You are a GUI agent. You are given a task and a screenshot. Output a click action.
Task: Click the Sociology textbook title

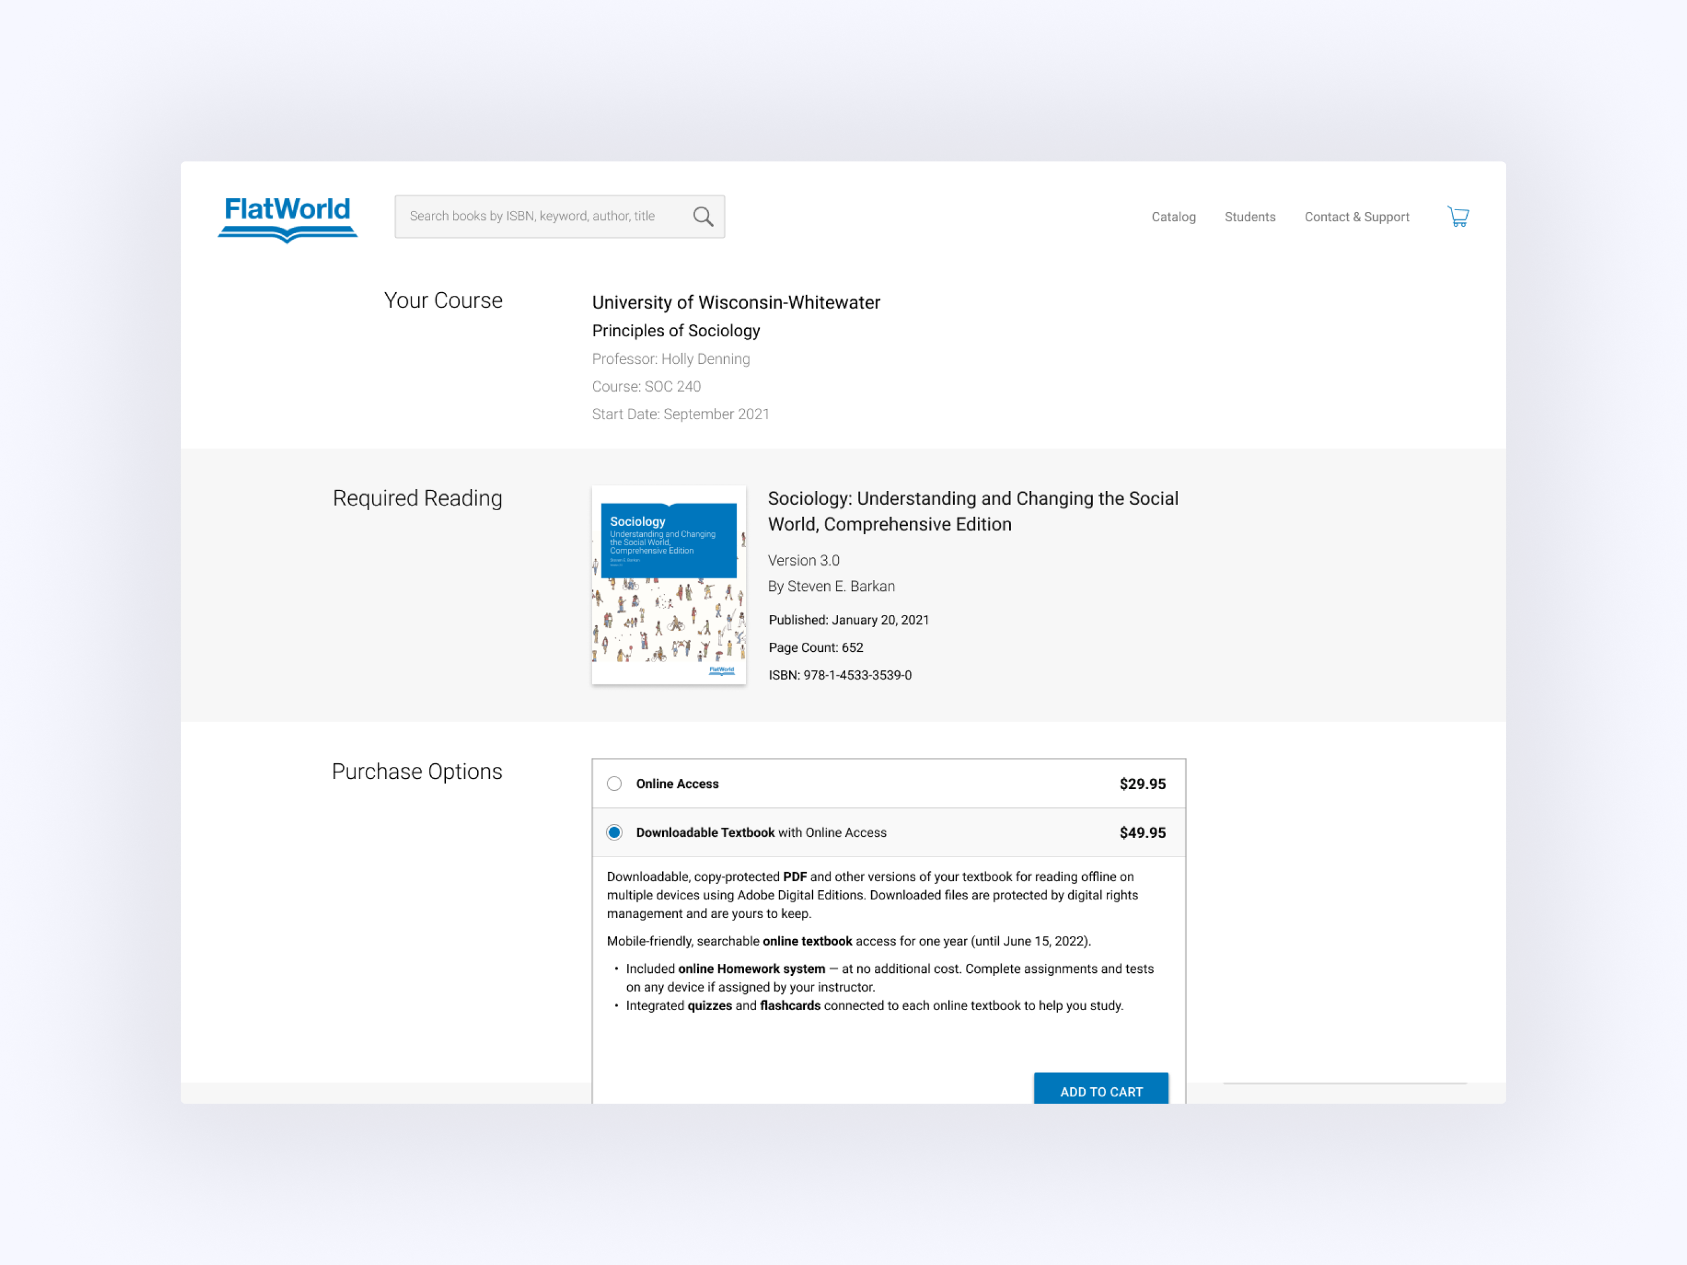pos(973,511)
